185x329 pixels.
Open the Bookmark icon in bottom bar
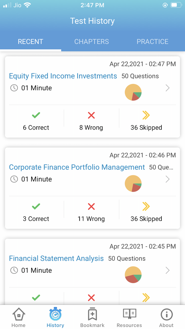point(92,314)
